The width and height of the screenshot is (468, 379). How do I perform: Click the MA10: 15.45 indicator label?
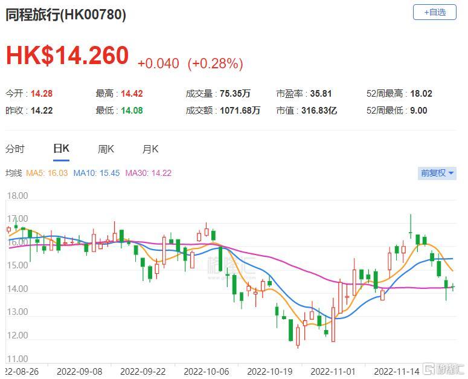point(97,173)
